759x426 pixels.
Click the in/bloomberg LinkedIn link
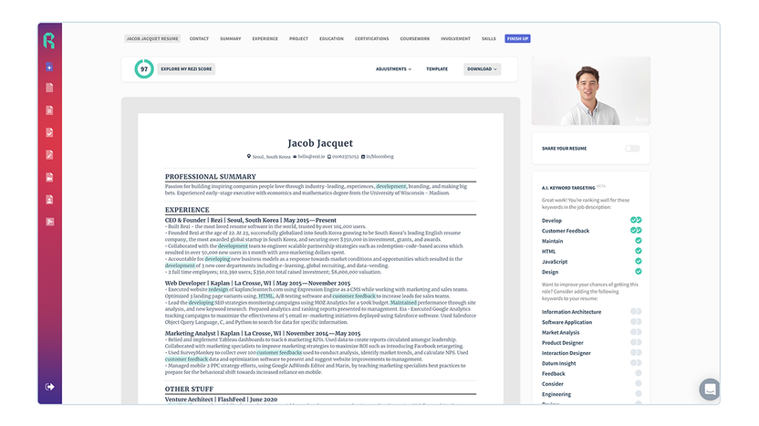[380, 156]
